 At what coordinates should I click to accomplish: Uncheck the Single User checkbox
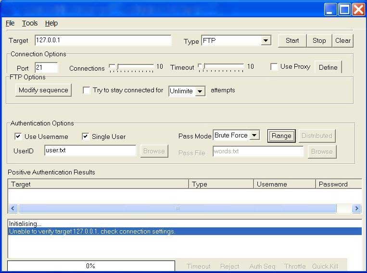86,136
